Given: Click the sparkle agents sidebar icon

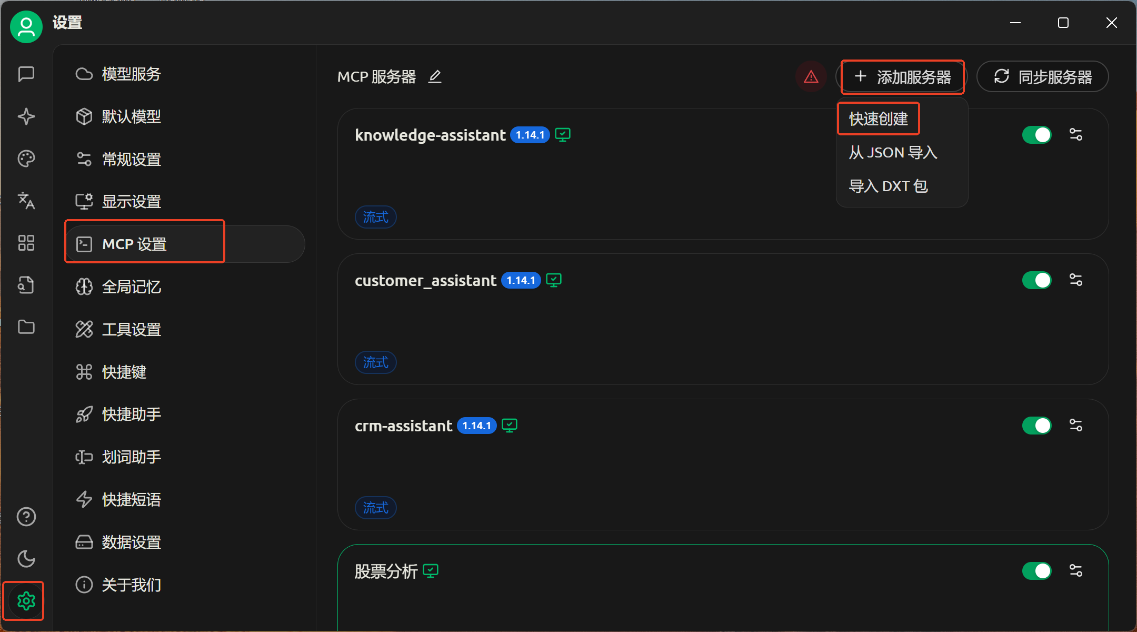Looking at the screenshot, I should pos(26,116).
